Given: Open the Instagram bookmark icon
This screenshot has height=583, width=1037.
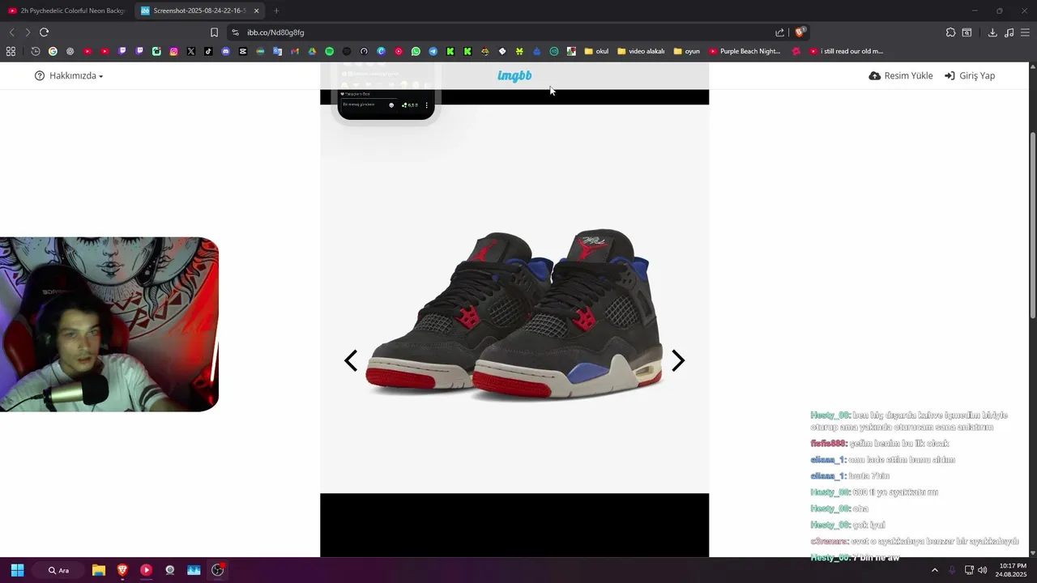Looking at the screenshot, I should click(x=173, y=51).
